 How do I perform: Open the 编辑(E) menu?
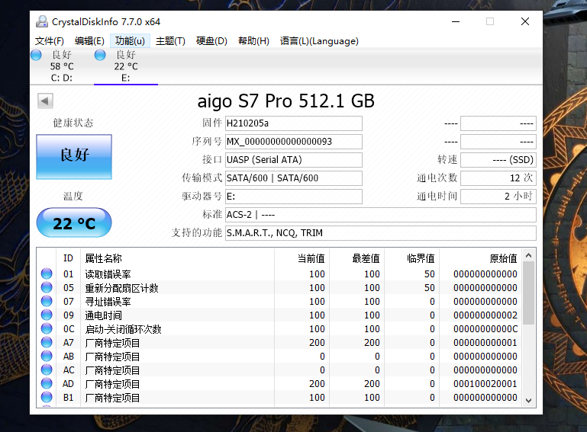(x=89, y=40)
